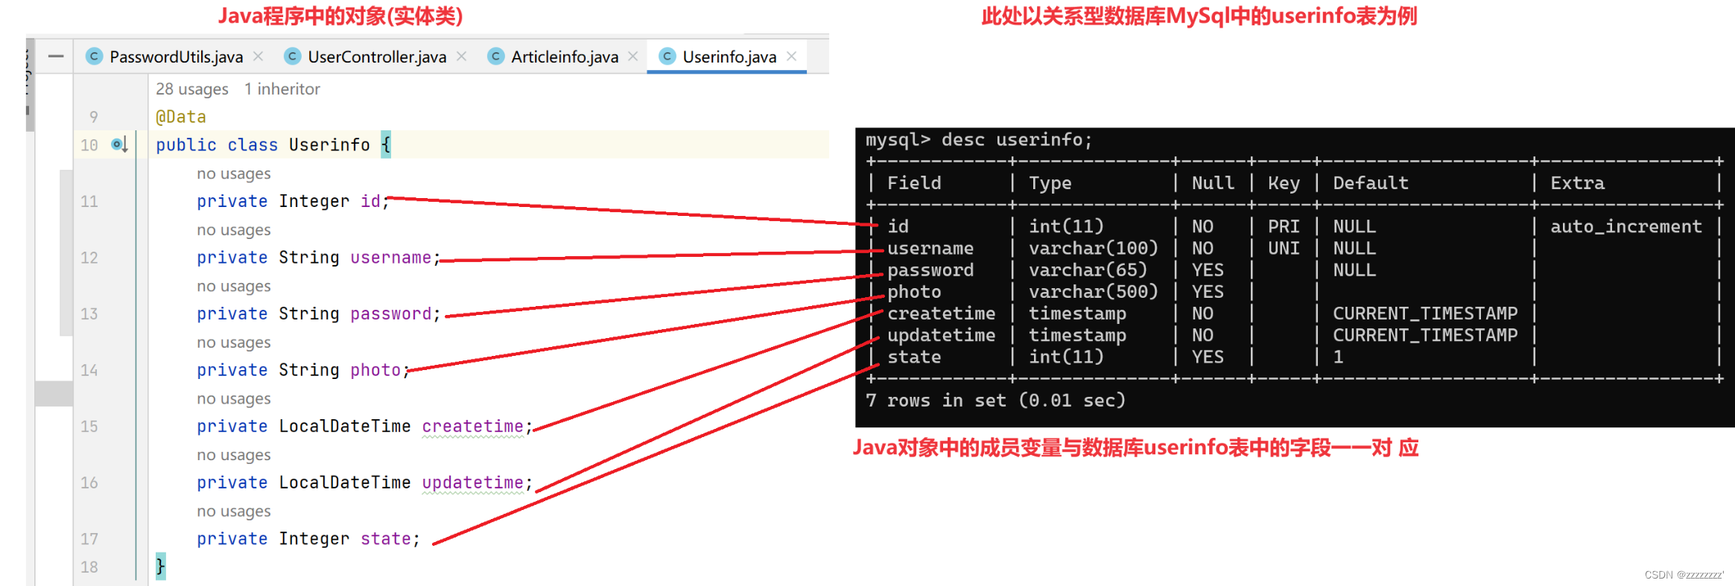This screenshot has width=1735, height=586.
Task: Click 'varchar(100)' type in terminal table
Action: tap(1094, 248)
